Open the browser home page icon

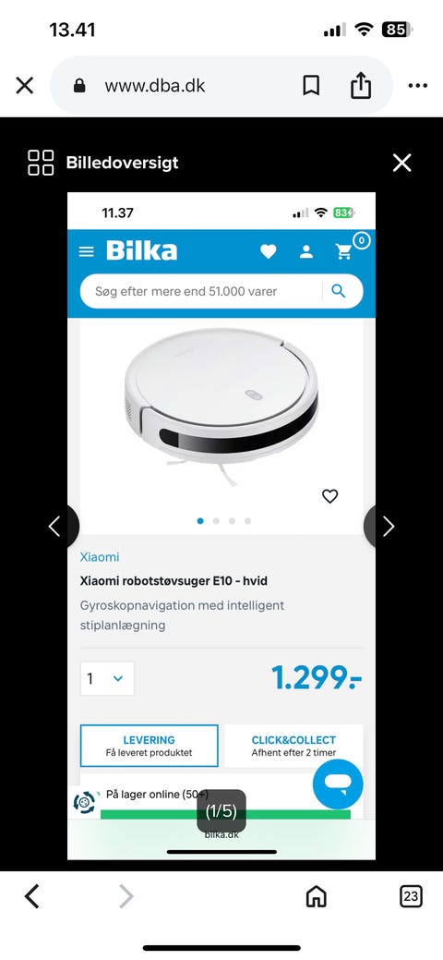tap(316, 897)
